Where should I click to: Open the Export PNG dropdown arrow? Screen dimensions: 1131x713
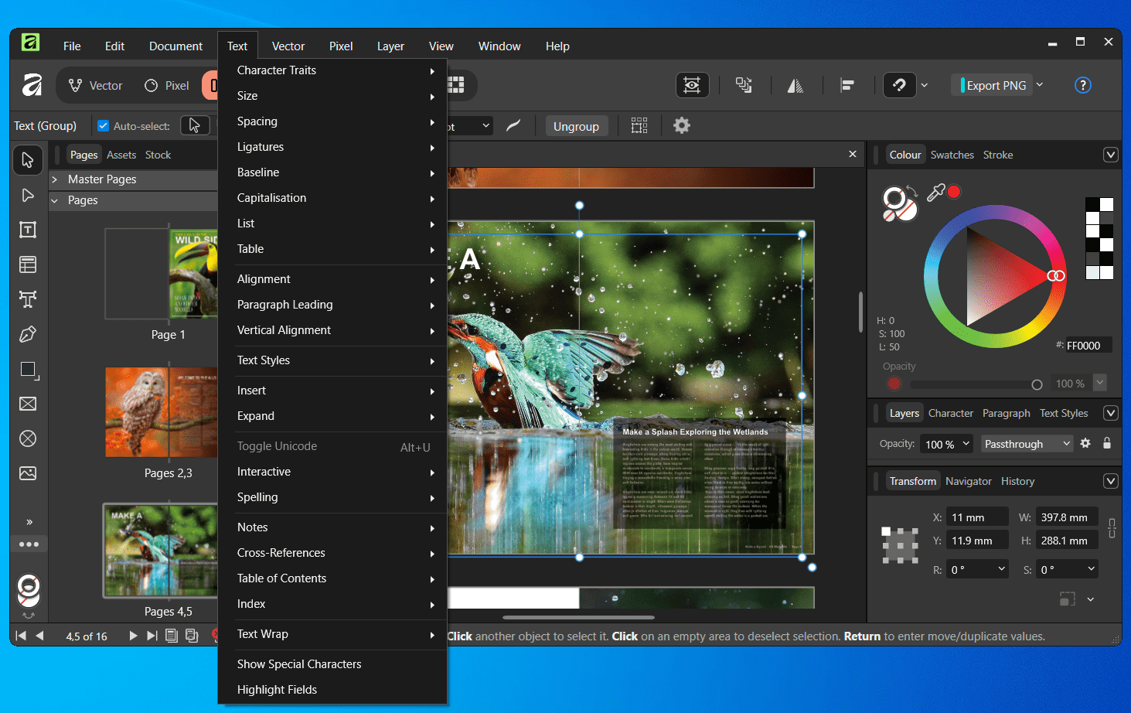click(1040, 85)
